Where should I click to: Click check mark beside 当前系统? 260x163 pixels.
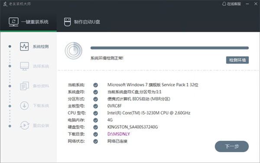95,85
